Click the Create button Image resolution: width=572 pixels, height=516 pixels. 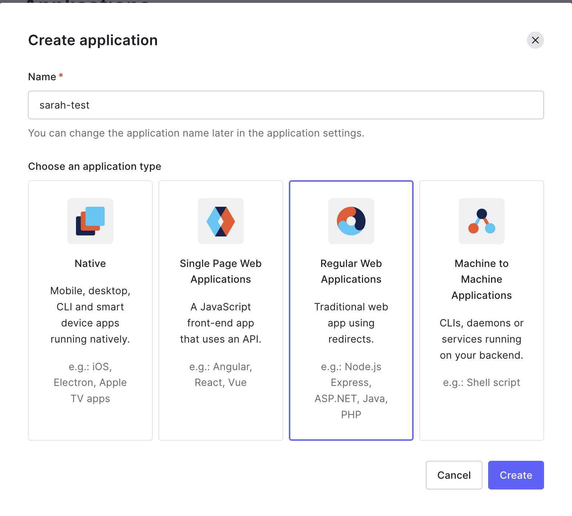[x=516, y=475]
